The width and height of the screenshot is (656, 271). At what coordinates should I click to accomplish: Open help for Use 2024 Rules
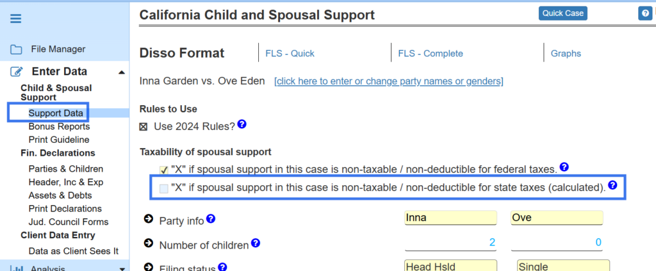point(242,124)
